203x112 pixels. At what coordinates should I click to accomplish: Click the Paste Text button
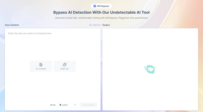click(x=64, y=66)
